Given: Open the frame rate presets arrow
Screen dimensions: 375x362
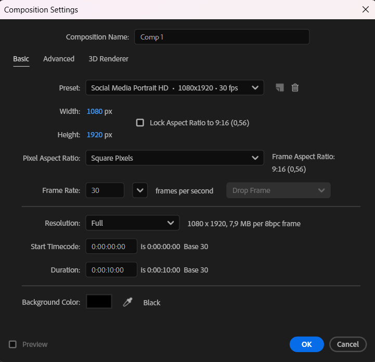Looking at the screenshot, I should coord(140,190).
